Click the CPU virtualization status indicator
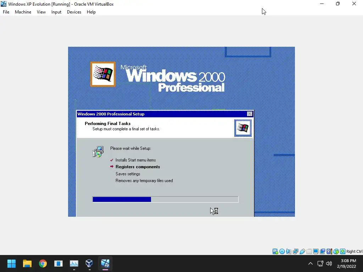This screenshot has width=363, height=272. [x=329, y=251]
